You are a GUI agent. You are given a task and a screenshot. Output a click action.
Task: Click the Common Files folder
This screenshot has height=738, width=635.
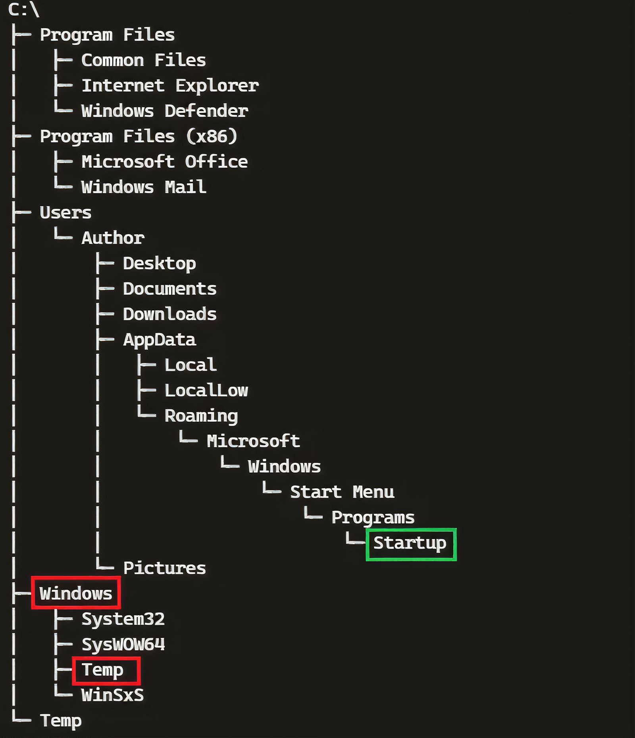click(x=143, y=60)
